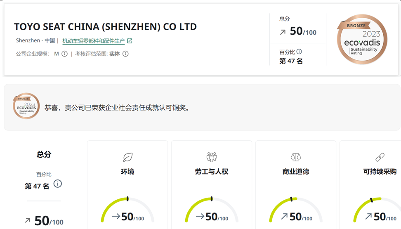Click the chain link icon above 可持续采购
This screenshot has height=229, width=401.
(380, 157)
